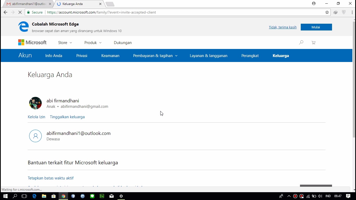Open the Chrome profile avatar button

click(314, 3)
